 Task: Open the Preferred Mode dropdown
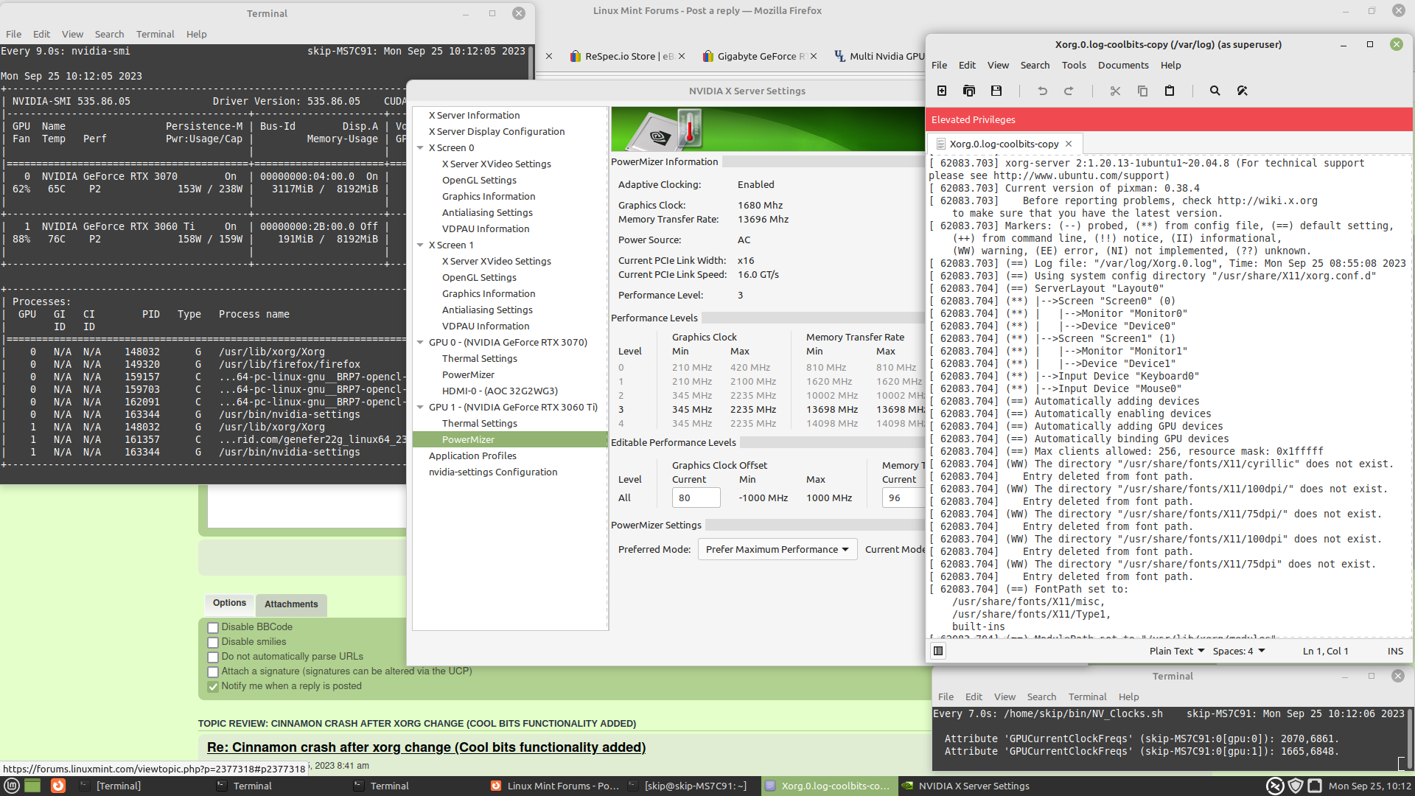point(777,549)
